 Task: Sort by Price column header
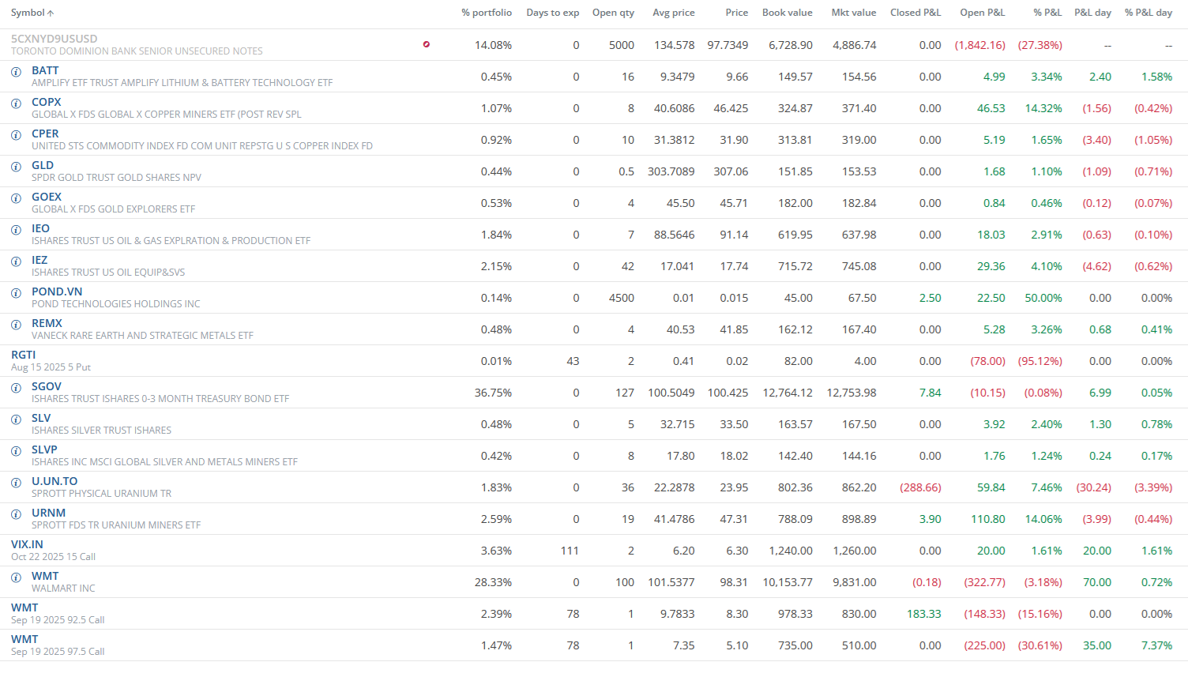[x=737, y=13]
